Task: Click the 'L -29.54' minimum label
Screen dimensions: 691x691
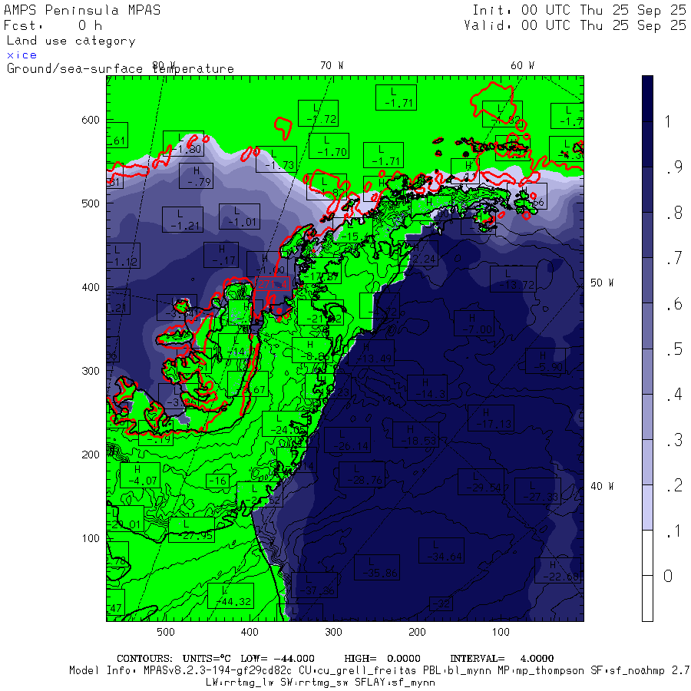Action: point(481,481)
